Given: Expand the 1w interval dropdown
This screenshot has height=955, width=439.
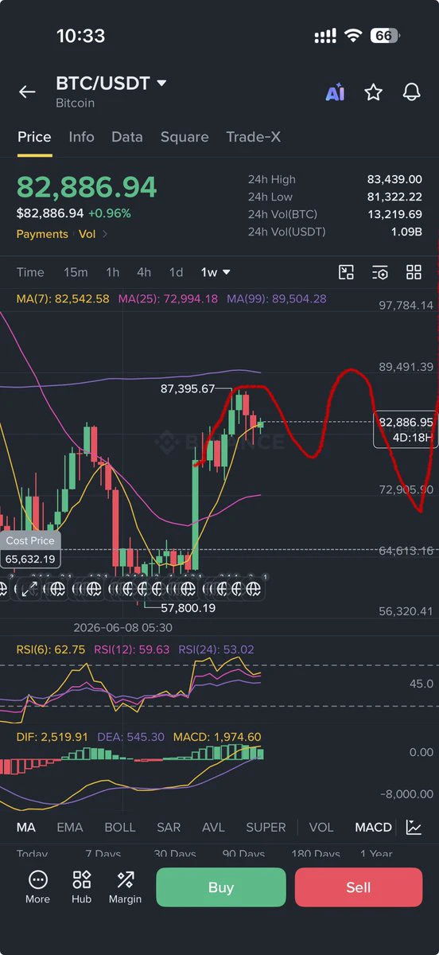Looking at the screenshot, I should 216,272.
